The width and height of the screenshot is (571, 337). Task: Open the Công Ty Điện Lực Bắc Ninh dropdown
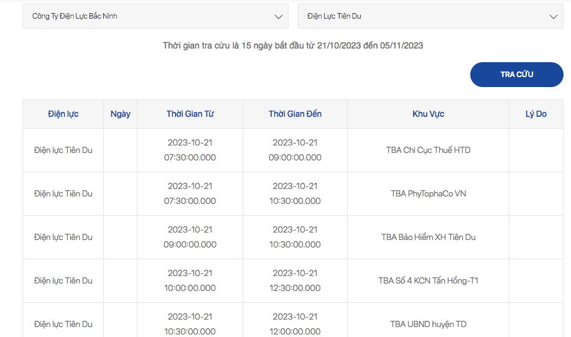[x=156, y=16]
